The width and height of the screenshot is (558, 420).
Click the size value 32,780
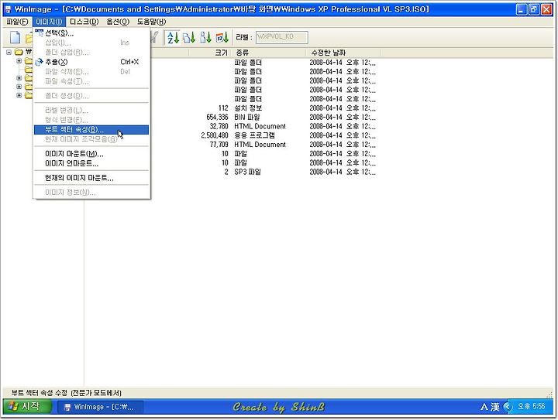pyautogui.click(x=219, y=126)
